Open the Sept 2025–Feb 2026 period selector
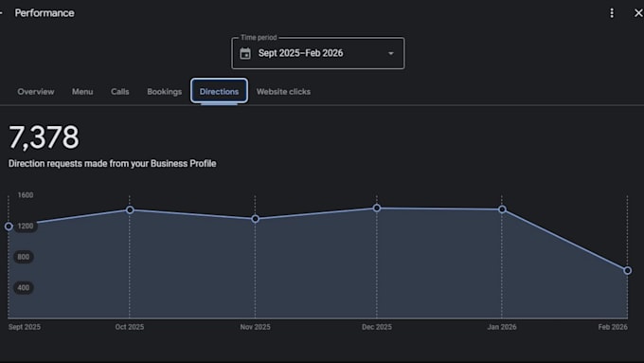The image size is (644, 363). (318, 53)
